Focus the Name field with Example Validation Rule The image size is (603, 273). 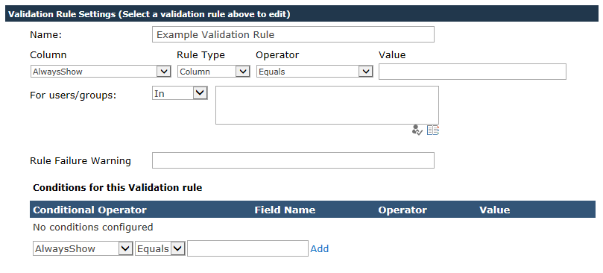(x=293, y=34)
